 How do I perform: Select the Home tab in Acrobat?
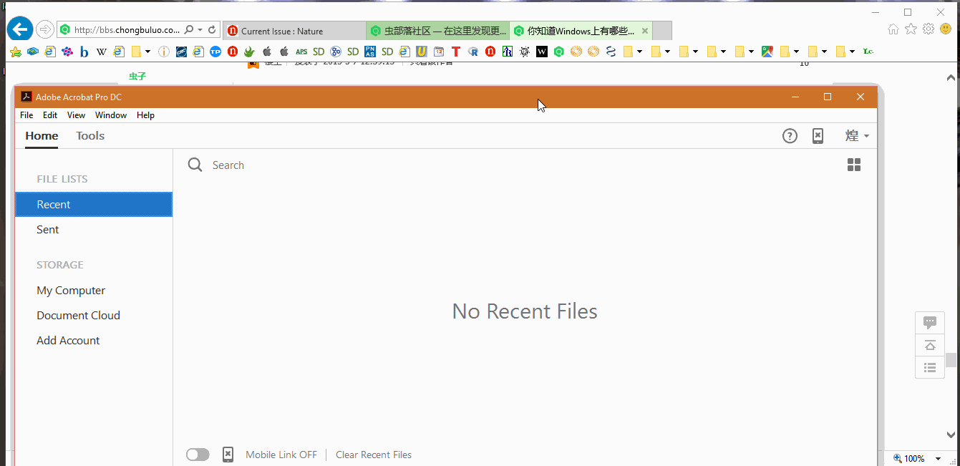(x=42, y=136)
